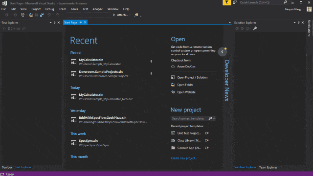The height and width of the screenshot is (176, 313).
Task: Click solution icon beside SpecSync.sln
Action: pyautogui.click(x=73, y=142)
